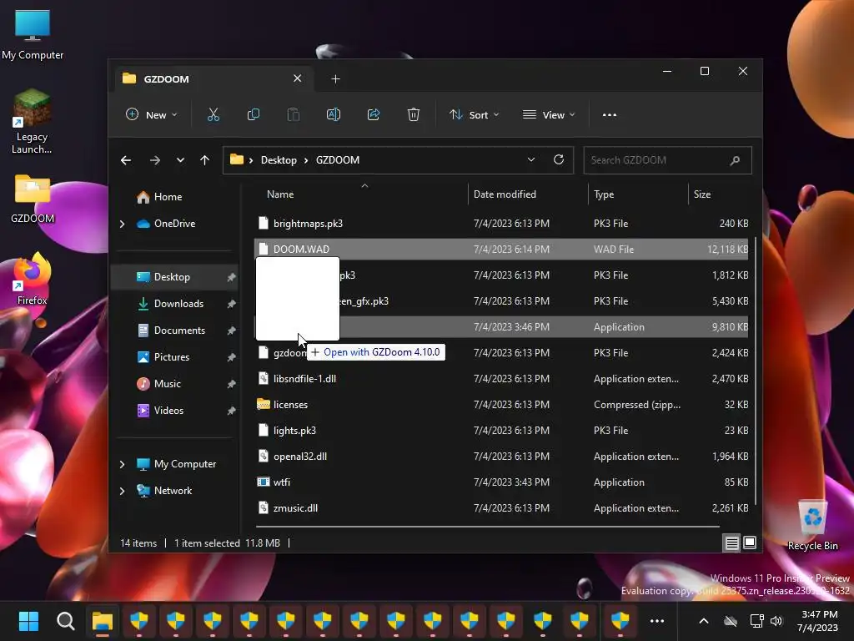Image resolution: width=854 pixels, height=641 pixels.
Task: Add a new tab with plus button
Action: (x=335, y=79)
